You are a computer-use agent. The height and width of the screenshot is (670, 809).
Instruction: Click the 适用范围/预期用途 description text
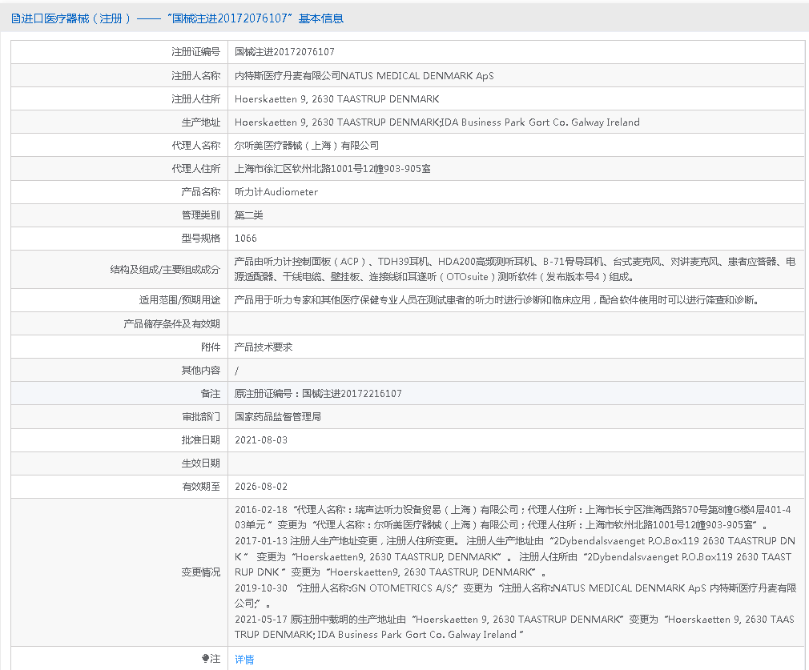pyautogui.click(x=496, y=300)
